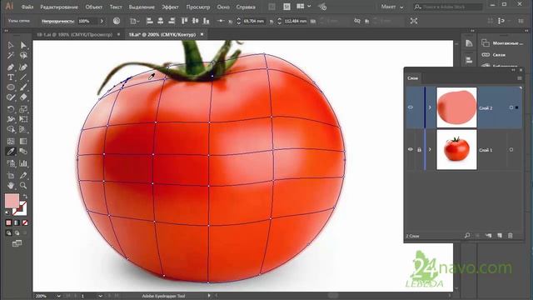This screenshot has height=300, width=533.
Task: Select the Curvature tool
Action: coord(23,67)
